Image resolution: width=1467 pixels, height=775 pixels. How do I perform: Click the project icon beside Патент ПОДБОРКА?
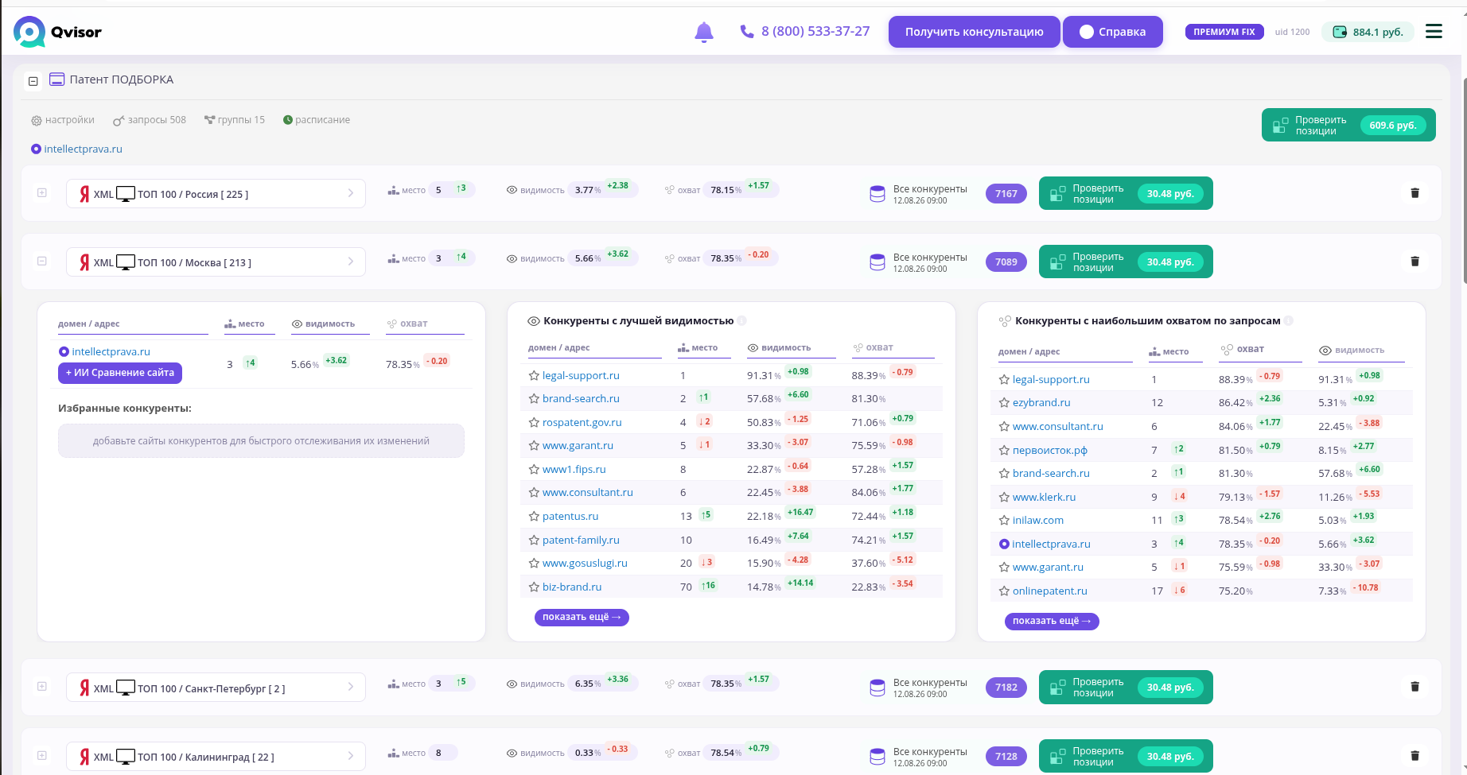[57, 79]
